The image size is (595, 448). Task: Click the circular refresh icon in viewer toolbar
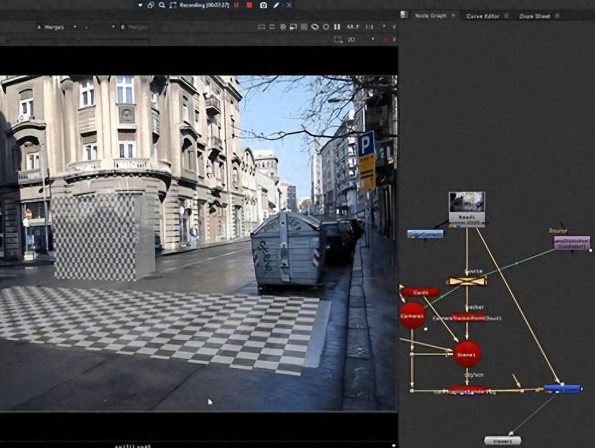click(326, 27)
